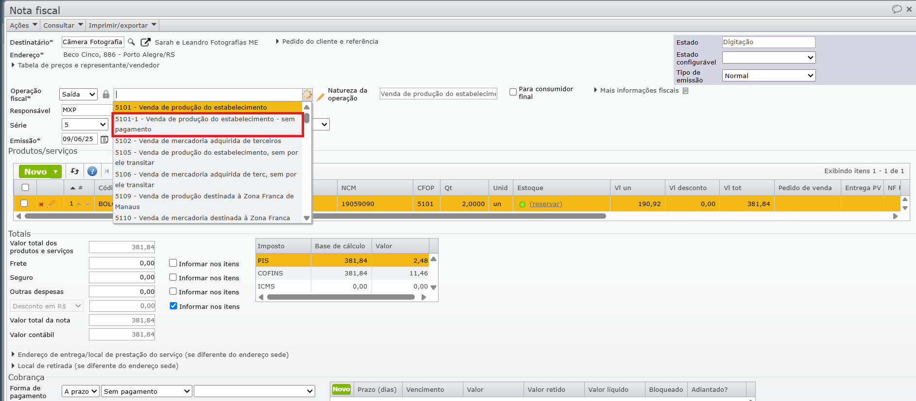Viewport: 916px width, 401px height.
Task: Expand Endereço de entrega/local de prestação section
Action: pyautogui.click(x=150, y=355)
